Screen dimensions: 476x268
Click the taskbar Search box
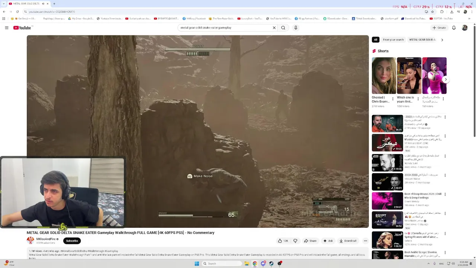tap(222, 264)
